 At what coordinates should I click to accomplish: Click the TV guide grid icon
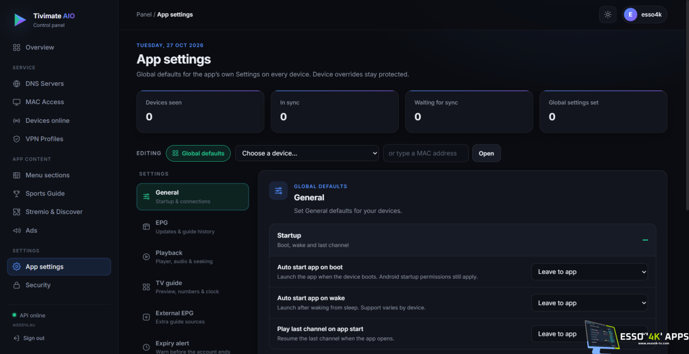146,287
